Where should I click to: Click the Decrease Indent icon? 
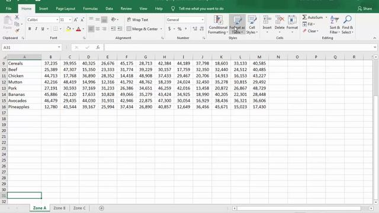[x=113, y=29]
